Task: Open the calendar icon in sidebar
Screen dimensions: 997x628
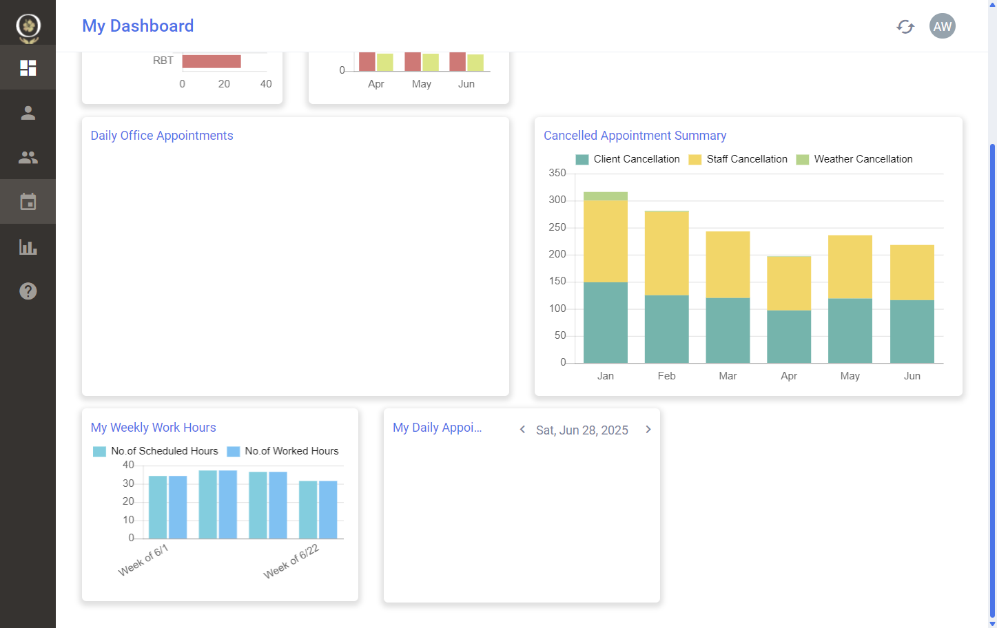Action: (x=28, y=202)
